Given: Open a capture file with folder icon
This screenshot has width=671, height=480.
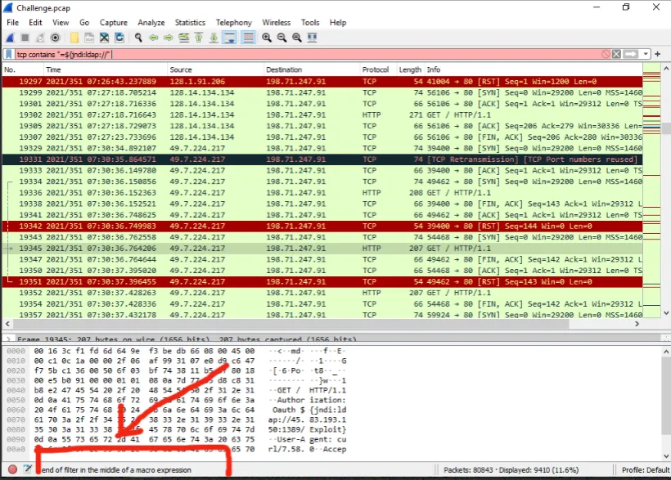Looking at the screenshot, I should pos(74,38).
